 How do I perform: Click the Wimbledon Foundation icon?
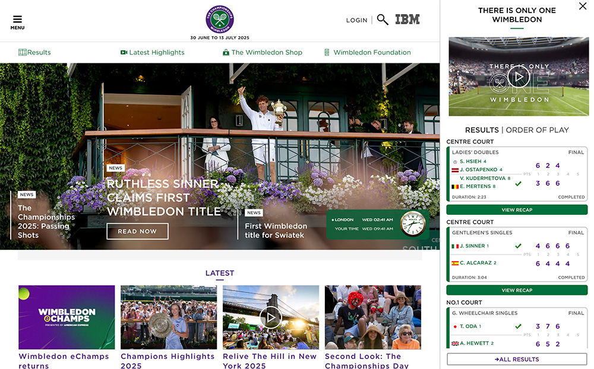327,52
